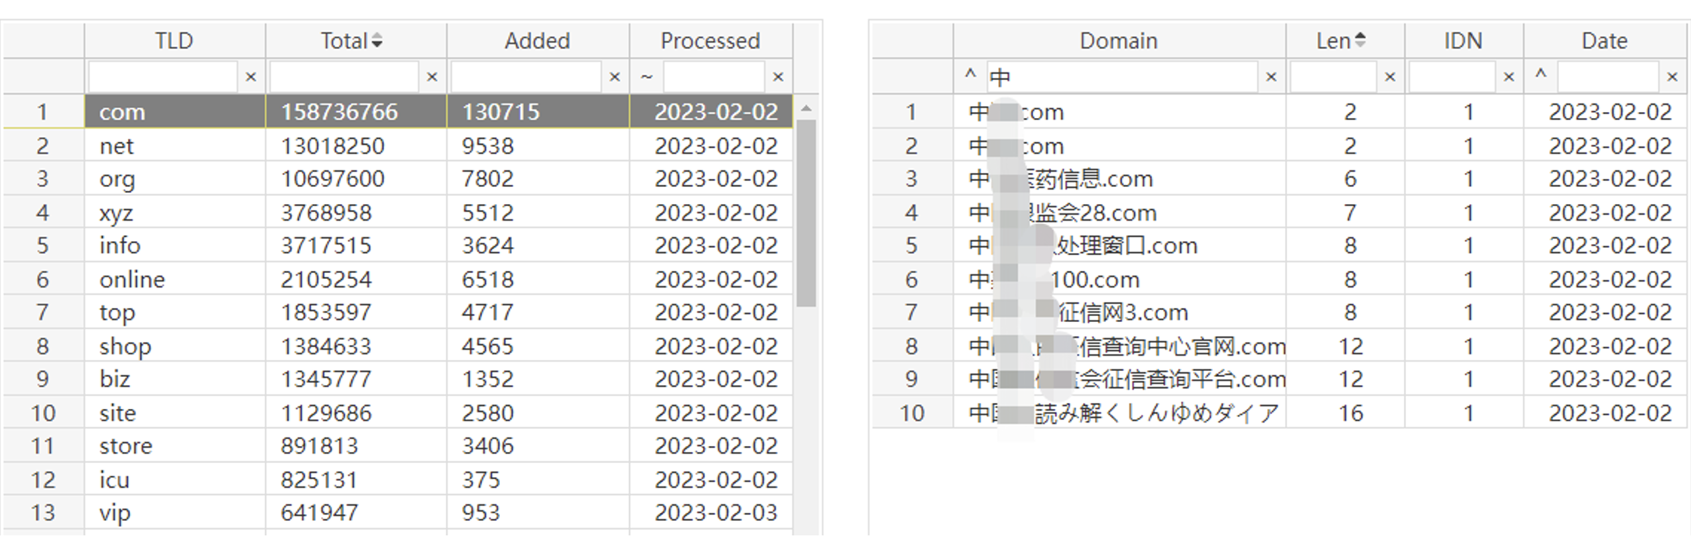Clear the IDN filter with its × icon
Image resolution: width=1691 pixels, height=542 pixels.
pos(1508,77)
